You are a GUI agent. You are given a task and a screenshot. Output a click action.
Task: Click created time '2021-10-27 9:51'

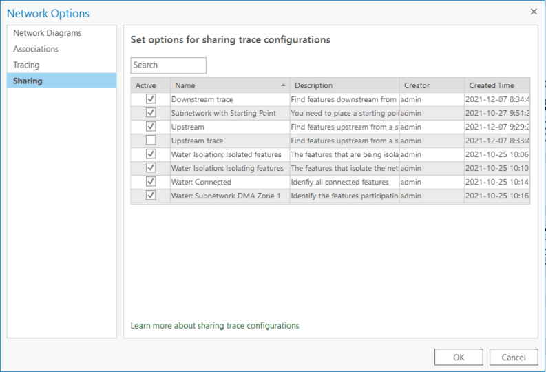click(x=497, y=113)
